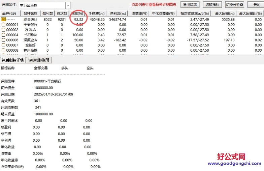Click the folder icon of 综合统计 row
Viewport: 264px width, 171px height.
point(3,20)
